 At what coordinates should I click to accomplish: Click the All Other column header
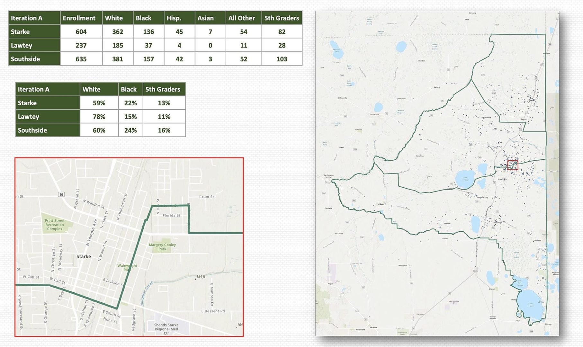(241, 18)
